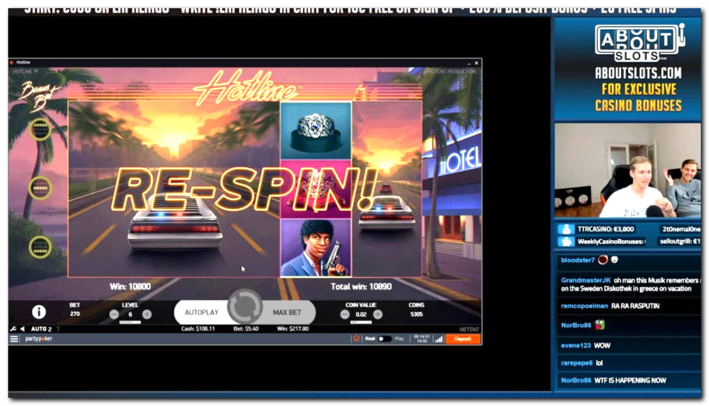Click the man with gun symbol

coord(315,247)
